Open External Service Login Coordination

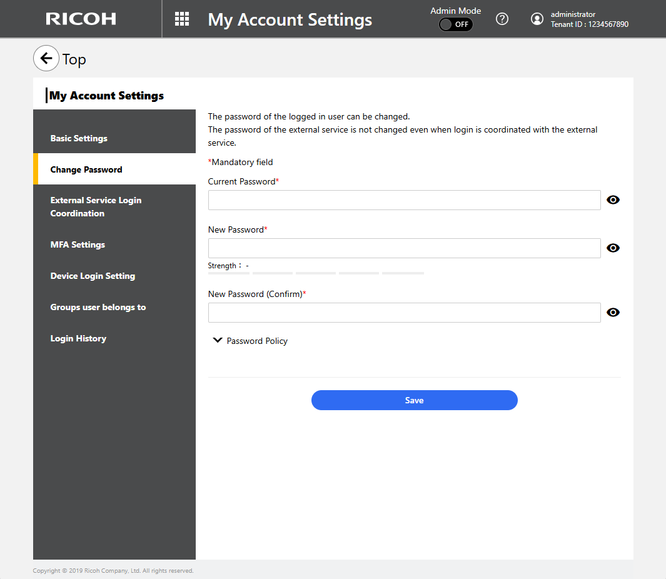96,207
